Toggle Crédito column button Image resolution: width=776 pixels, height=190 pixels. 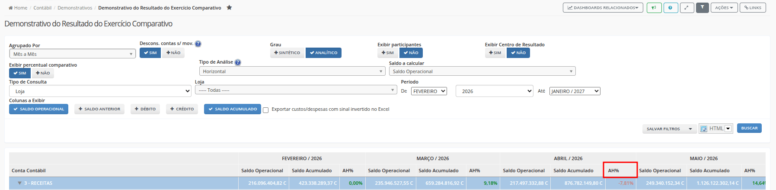click(182, 109)
